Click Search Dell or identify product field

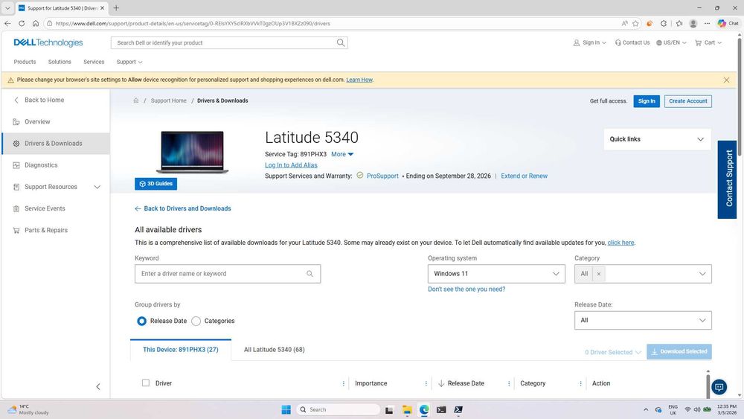(x=229, y=42)
